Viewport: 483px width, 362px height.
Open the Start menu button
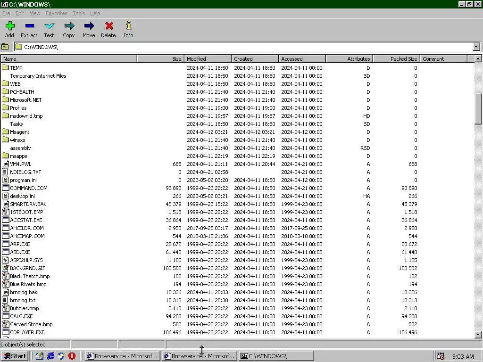(15, 356)
